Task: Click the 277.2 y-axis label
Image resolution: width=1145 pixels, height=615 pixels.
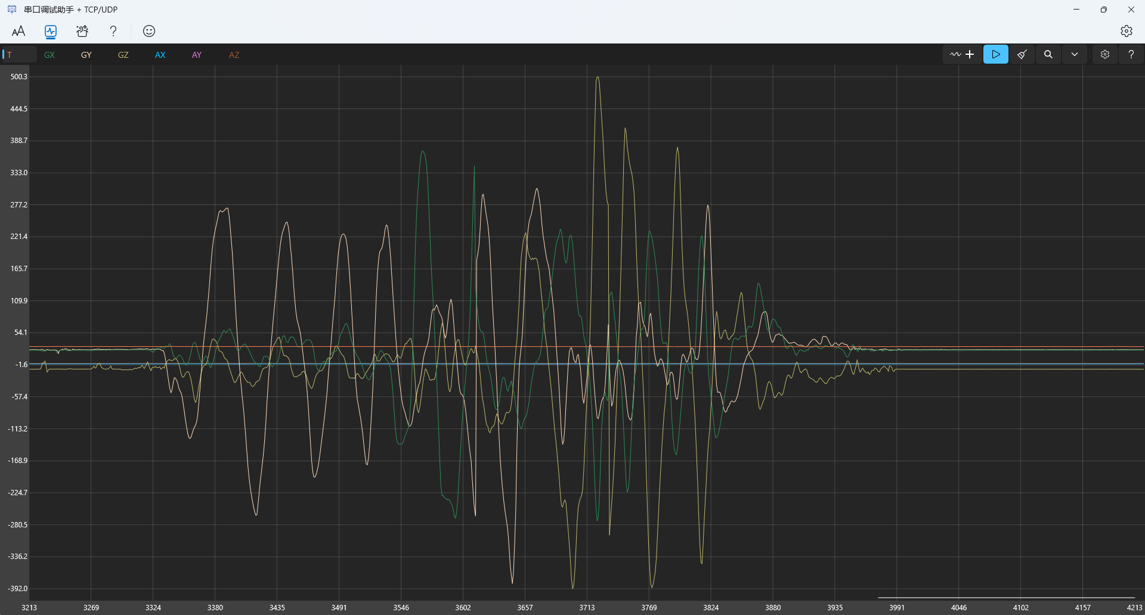Action: point(19,205)
